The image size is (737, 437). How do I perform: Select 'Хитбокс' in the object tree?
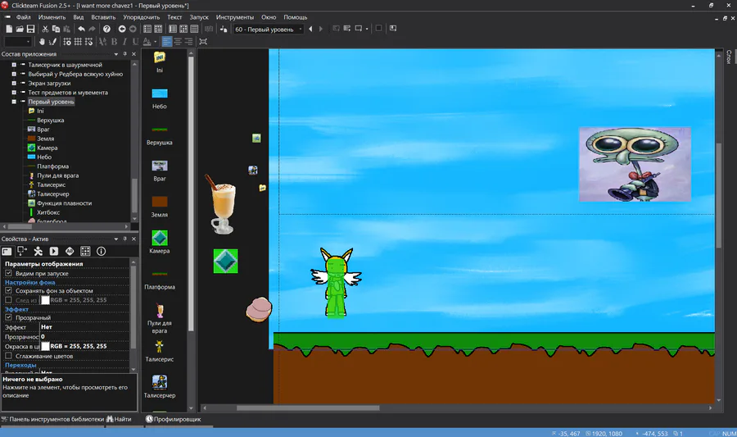(x=48, y=212)
